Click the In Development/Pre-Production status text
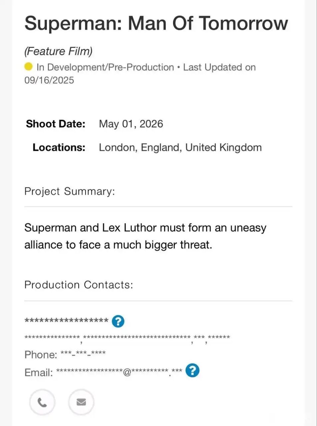Image resolution: width=317 pixels, height=426 pixels. (x=105, y=67)
